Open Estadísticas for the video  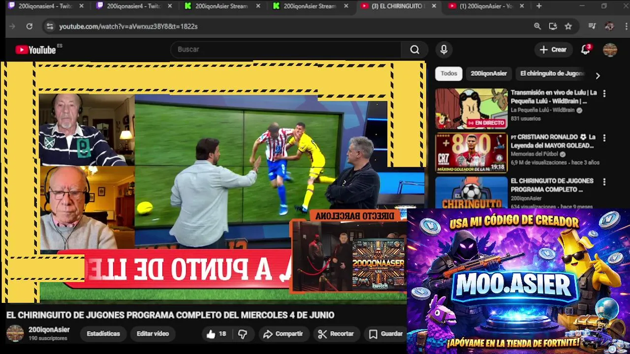(103, 334)
